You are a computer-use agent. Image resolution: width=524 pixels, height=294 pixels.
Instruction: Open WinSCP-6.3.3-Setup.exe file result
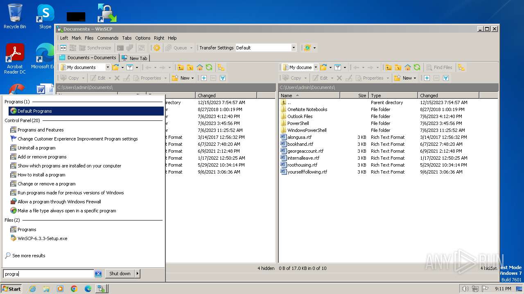click(x=42, y=238)
